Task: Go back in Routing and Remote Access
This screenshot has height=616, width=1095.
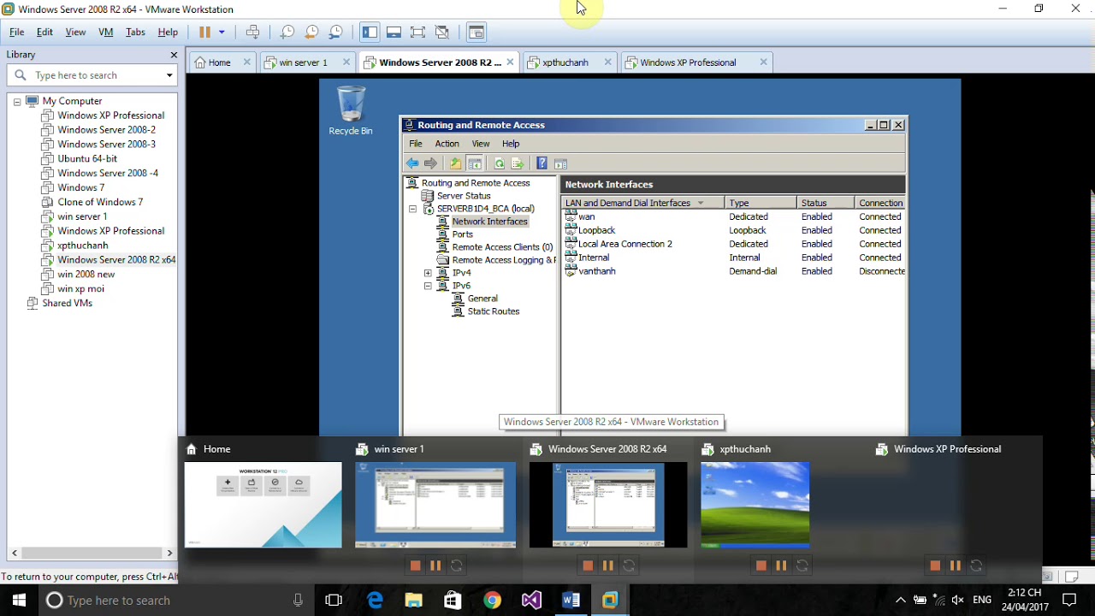Action: point(412,163)
